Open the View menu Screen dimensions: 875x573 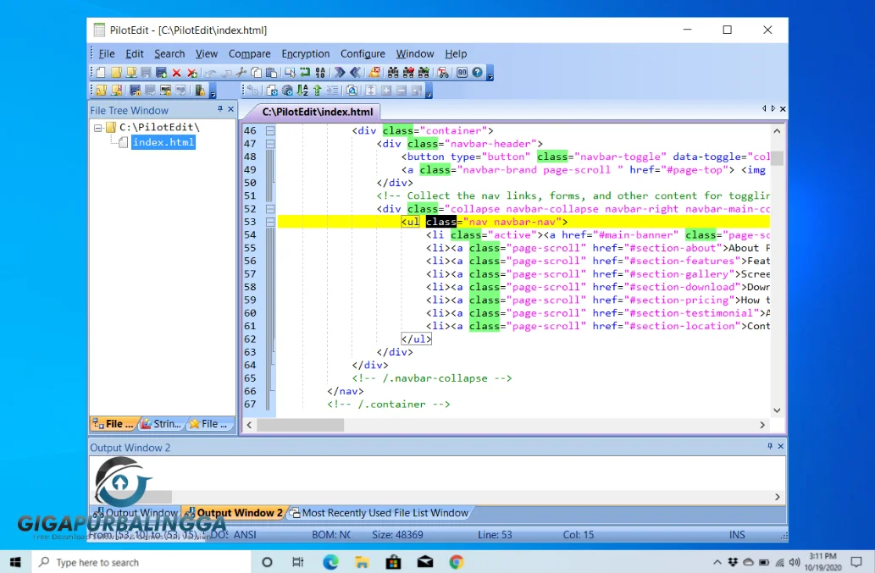click(x=207, y=53)
